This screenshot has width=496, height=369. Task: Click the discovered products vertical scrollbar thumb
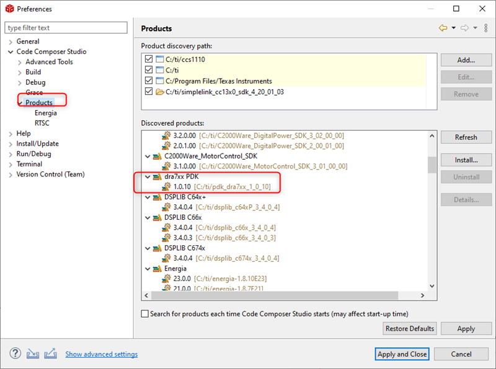coord(432,165)
